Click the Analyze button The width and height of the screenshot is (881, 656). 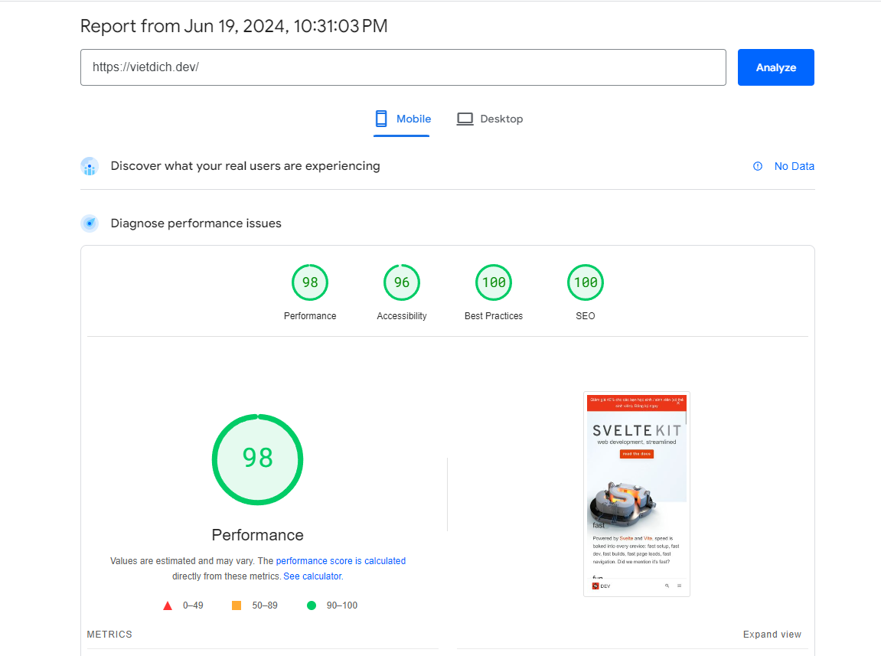[x=775, y=67]
